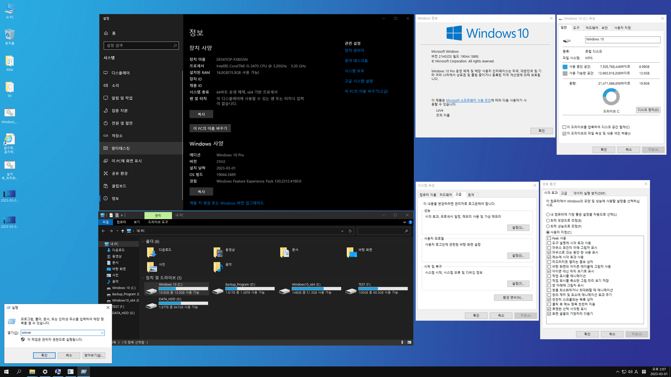The width and height of the screenshot is (671, 377).
Task: Toggle 작업 표시줄 애니메이션 checkbox
Action: click(x=549, y=276)
